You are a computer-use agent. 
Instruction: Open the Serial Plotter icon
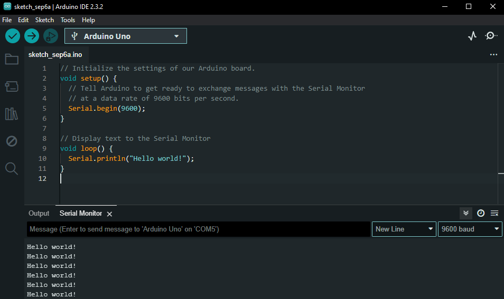pyautogui.click(x=472, y=36)
